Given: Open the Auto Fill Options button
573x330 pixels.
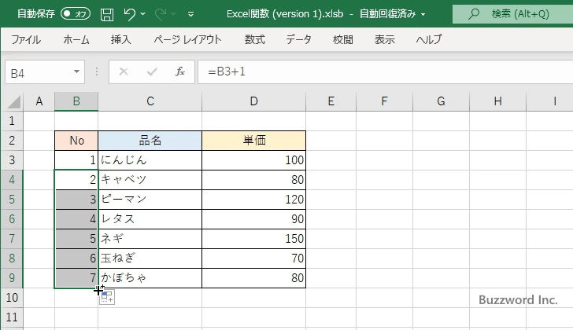Looking at the screenshot, I should click(107, 297).
